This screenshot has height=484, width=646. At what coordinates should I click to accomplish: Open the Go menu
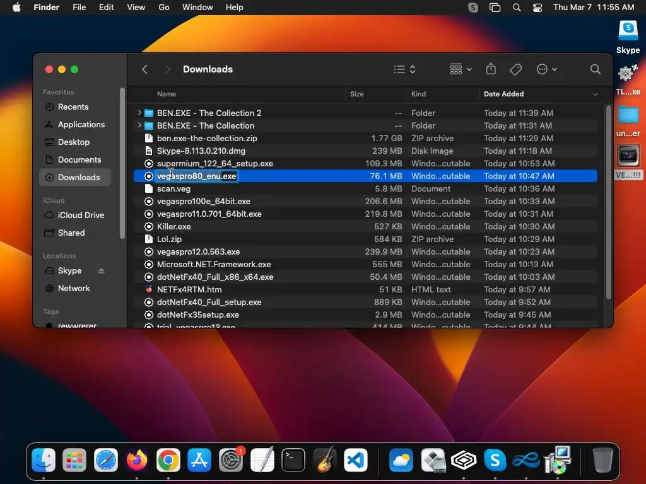pyautogui.click(x=164, y=8)
